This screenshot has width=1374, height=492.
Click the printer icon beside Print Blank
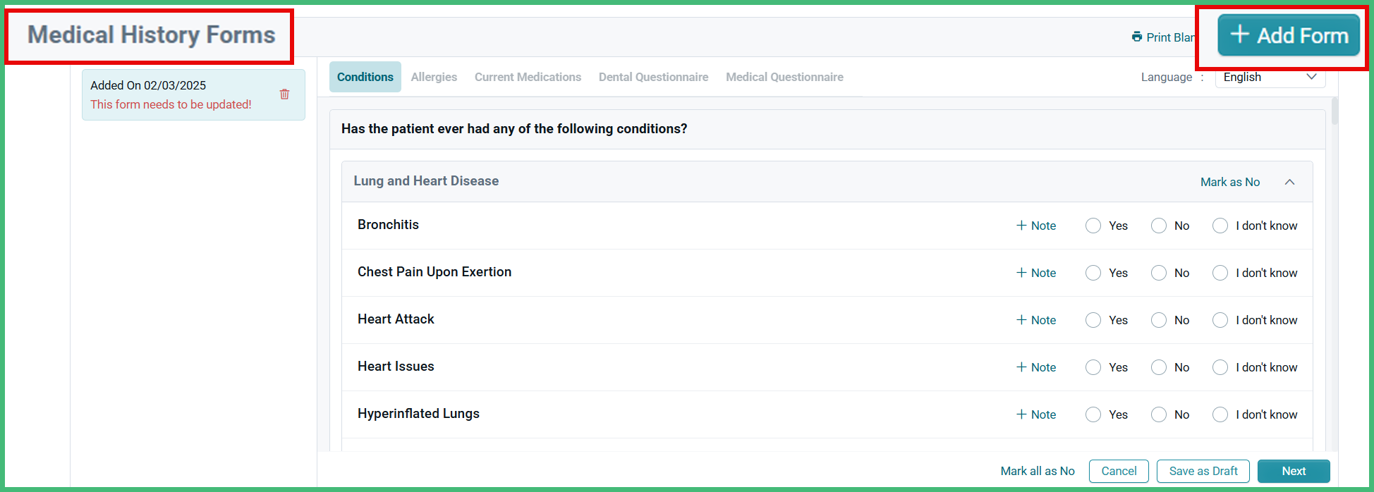pyautogui.click(x=1137, y=37)
